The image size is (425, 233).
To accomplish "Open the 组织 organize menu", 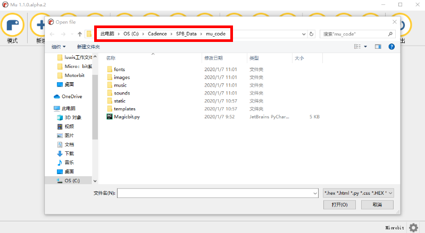I will [x=59, y=47].
